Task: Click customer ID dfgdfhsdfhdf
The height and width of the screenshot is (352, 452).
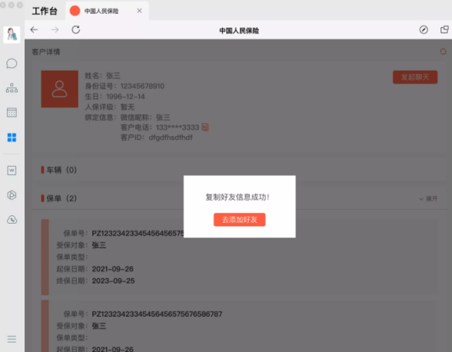Action: point(171,138)
